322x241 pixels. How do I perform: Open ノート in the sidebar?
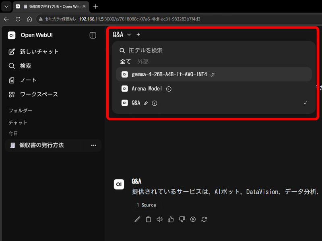(x=23, y=80)
